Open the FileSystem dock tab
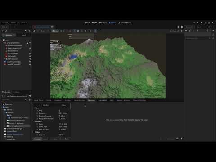This screenshot has height=162, width=216. tap(6, 92)
